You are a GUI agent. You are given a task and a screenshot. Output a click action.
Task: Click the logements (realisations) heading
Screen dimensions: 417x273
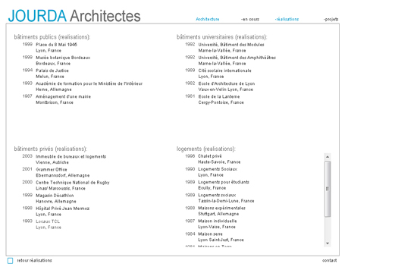click(206, 149)
